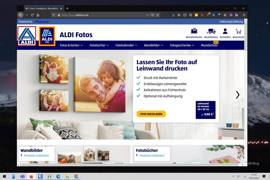Image resolution: width=270 pixels, height=180 pixels.
Task: Open the tracking protection shield icon
Action: 54,15
